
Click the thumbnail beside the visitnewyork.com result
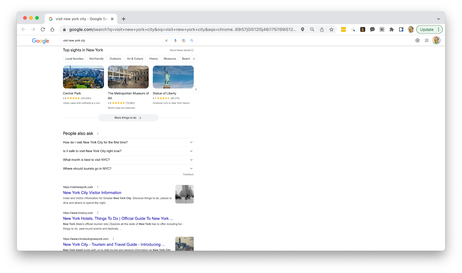point(185,194)
